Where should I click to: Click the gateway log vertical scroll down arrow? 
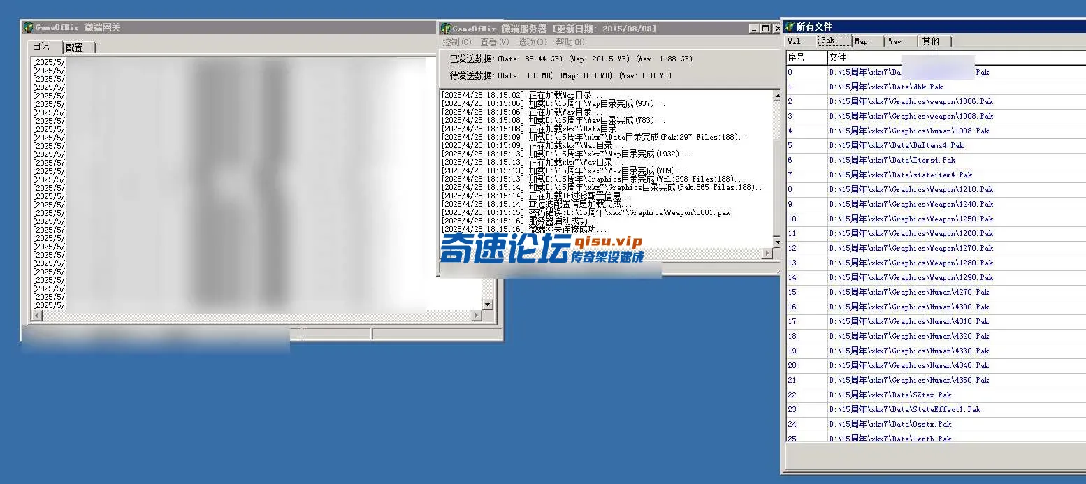(488, 305)
